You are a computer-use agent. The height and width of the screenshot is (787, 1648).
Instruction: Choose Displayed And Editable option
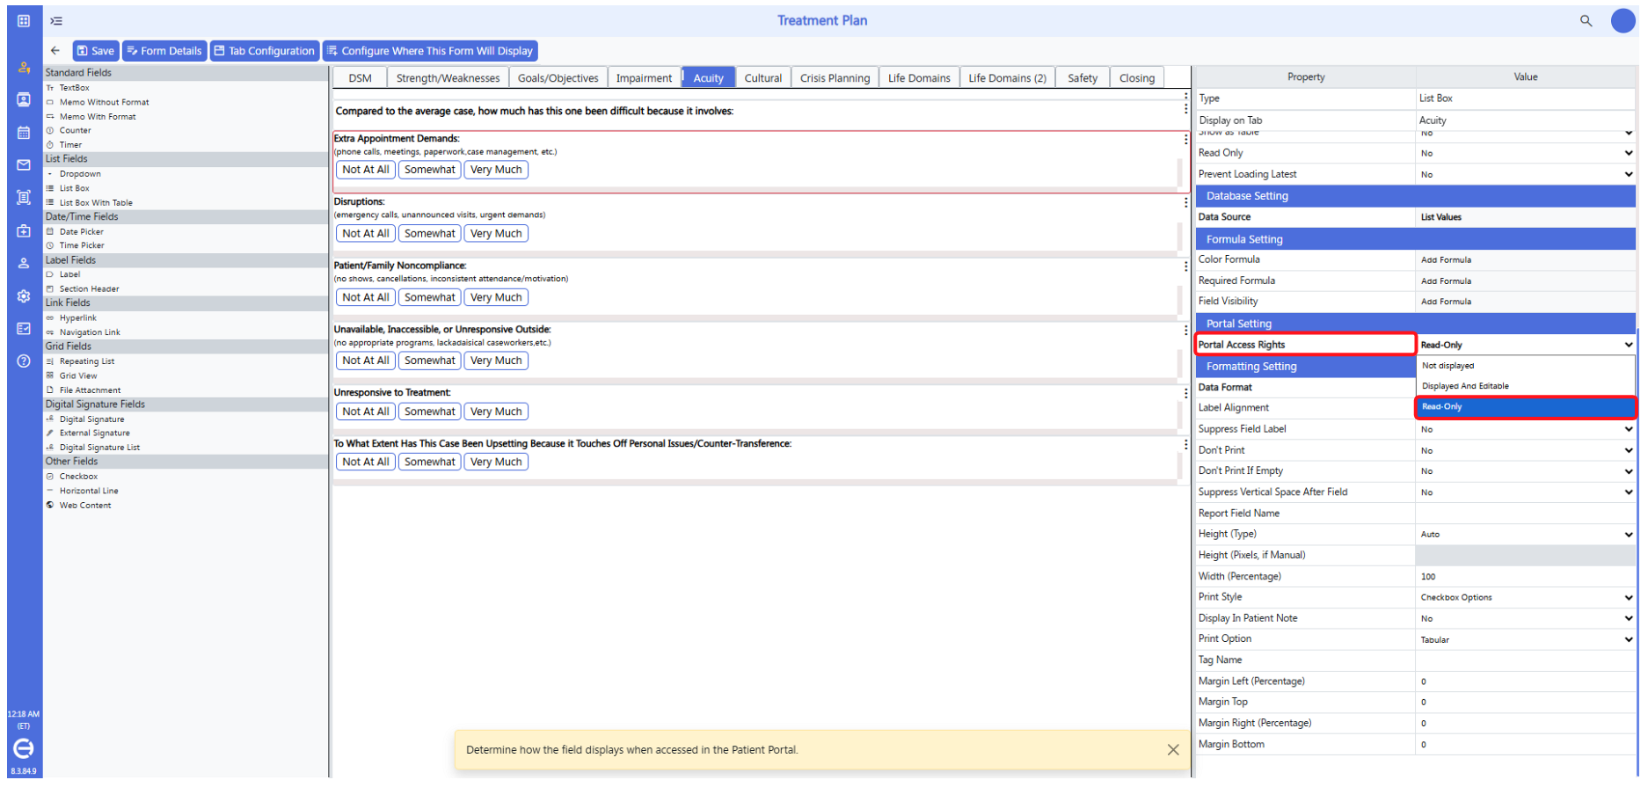(1526, 386)
